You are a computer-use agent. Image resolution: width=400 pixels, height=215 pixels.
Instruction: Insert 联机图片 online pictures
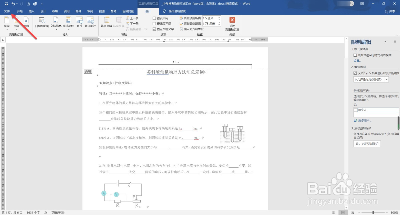tap(90, 22)
